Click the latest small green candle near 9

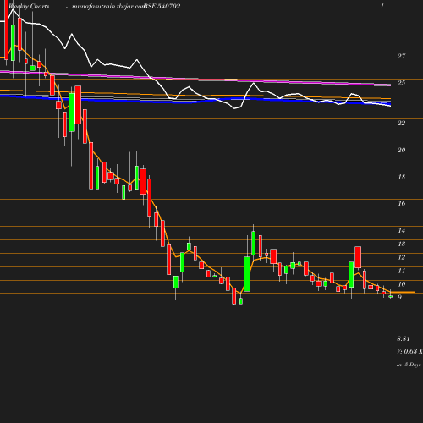click(391, 296)
